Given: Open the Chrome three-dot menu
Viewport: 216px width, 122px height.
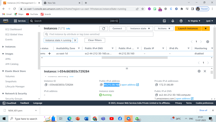Looking at the screenshot, I should click(212, 9).
